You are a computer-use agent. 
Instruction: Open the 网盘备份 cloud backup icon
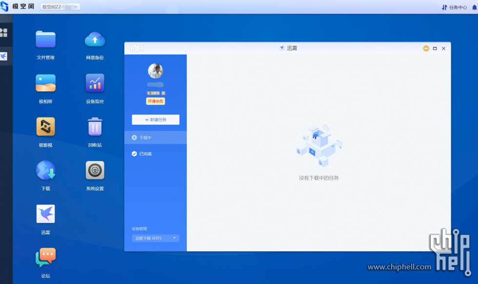point(95,40)
